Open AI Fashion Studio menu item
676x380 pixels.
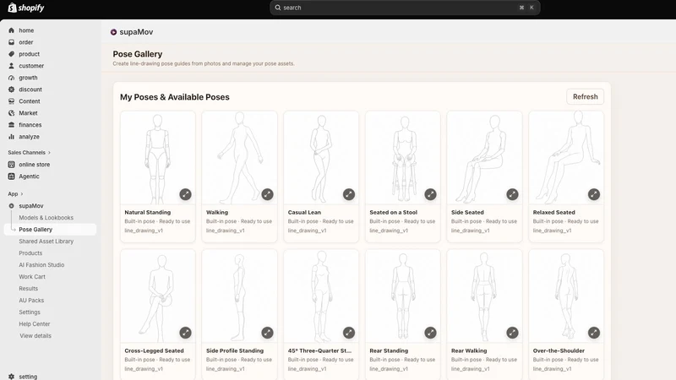pyautogui.click(x=41, y=265)
